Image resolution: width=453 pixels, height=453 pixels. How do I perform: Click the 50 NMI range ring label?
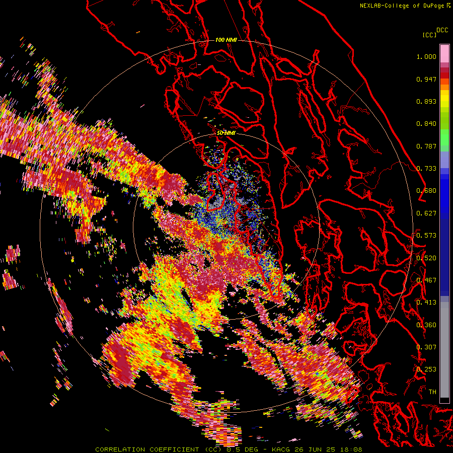tap(226, 133)
